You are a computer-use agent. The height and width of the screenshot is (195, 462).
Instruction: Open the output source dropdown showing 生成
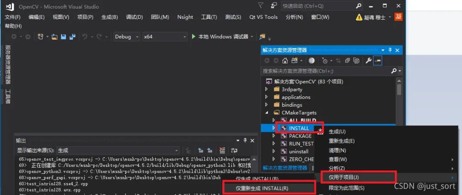coord(118,150)
